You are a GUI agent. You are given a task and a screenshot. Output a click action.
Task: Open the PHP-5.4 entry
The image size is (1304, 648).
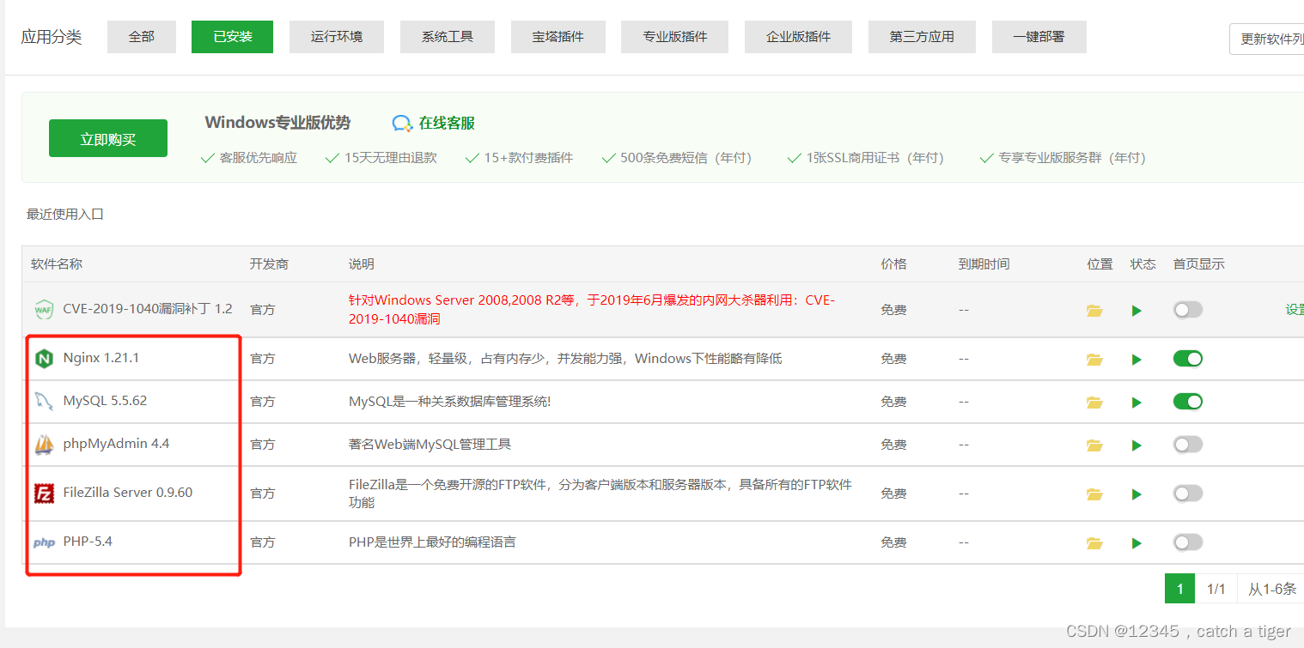[x=88, y=542]
